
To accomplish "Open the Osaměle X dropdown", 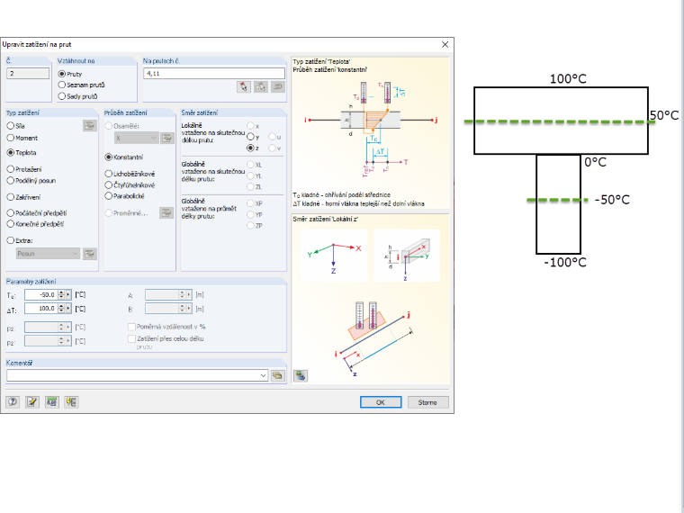I will tap(136, 139).
